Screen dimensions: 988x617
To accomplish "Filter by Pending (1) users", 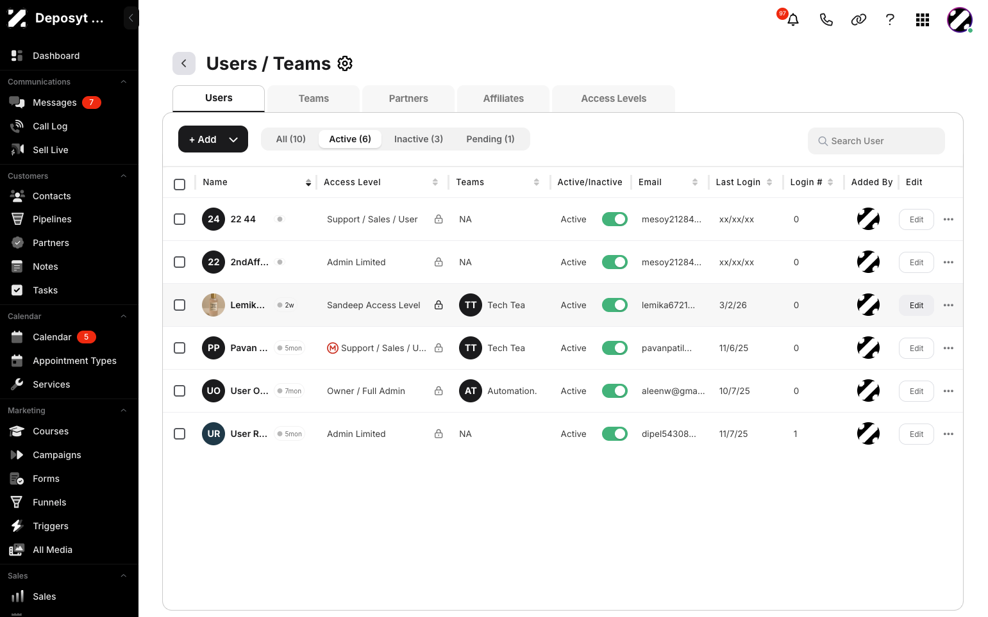I will pyautogui.click(x=490, y=139).
